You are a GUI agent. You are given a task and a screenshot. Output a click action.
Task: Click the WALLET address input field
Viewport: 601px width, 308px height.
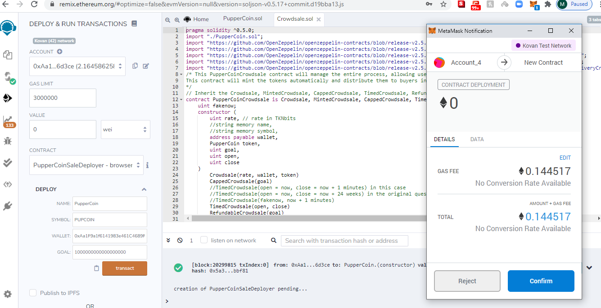pos(110,236)
